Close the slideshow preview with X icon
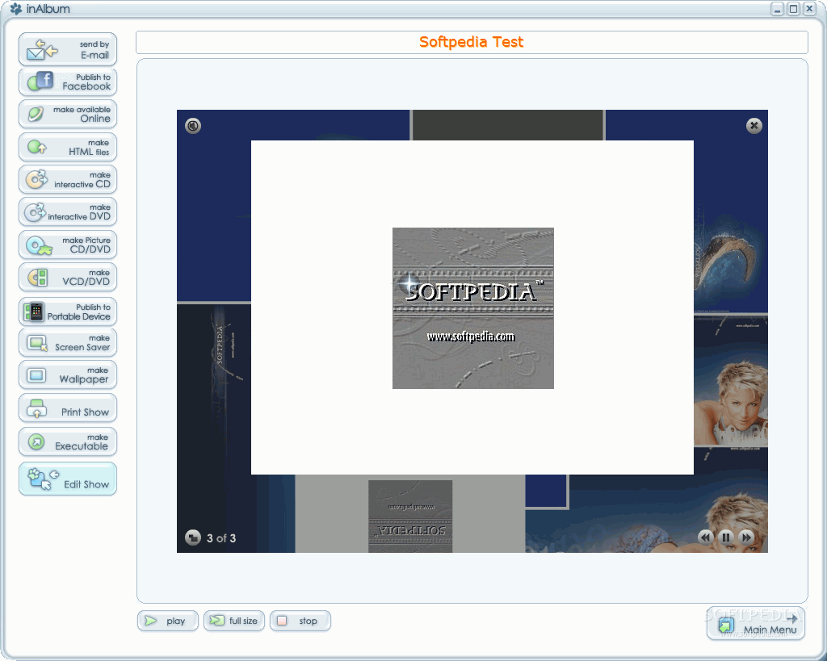 (754, 125)
